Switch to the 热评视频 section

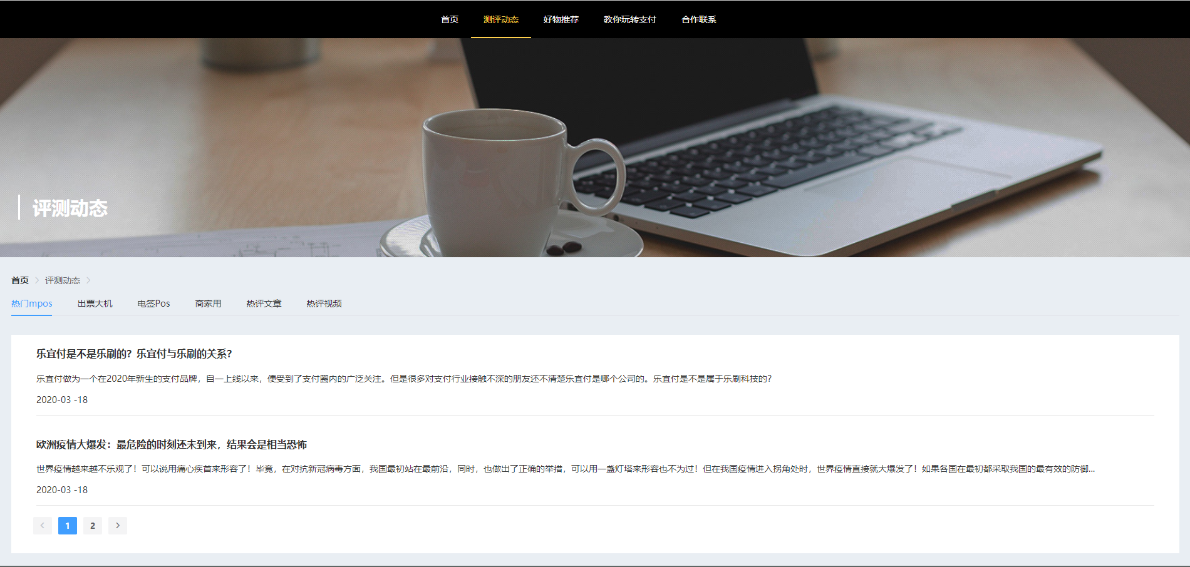pyautogui.click(x=323, y=304)
